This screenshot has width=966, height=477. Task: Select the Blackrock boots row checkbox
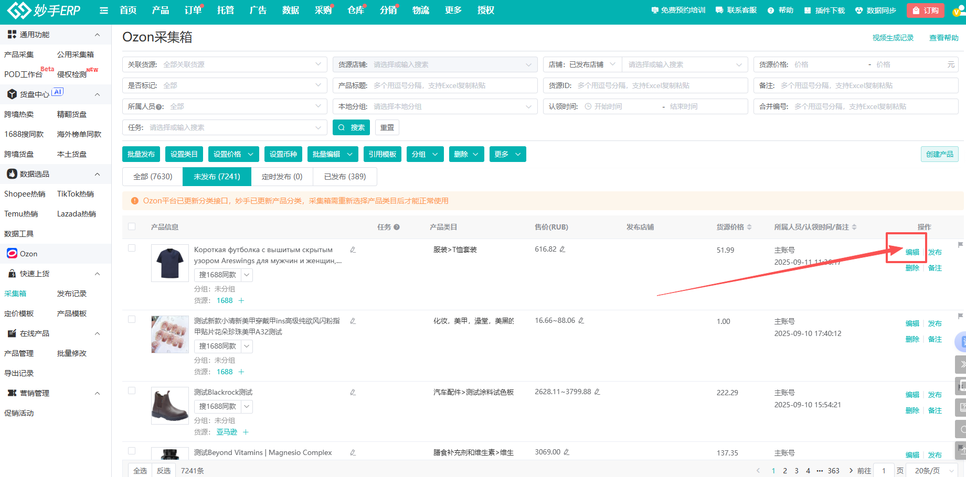132,391
